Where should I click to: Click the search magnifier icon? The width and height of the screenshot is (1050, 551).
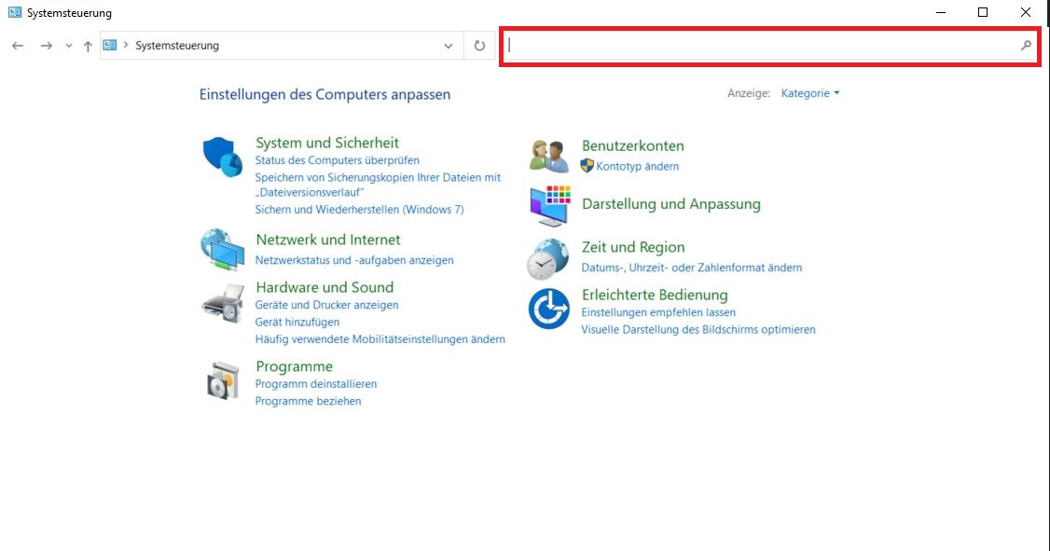pyautogui.click(x=1027, y=46)
